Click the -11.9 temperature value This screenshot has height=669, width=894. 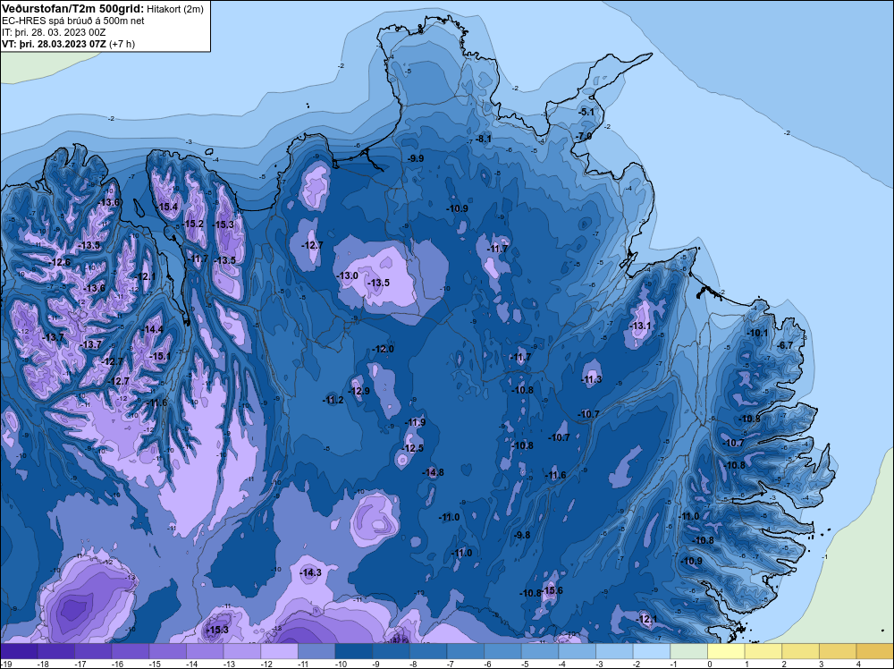[x=415, y=423]
